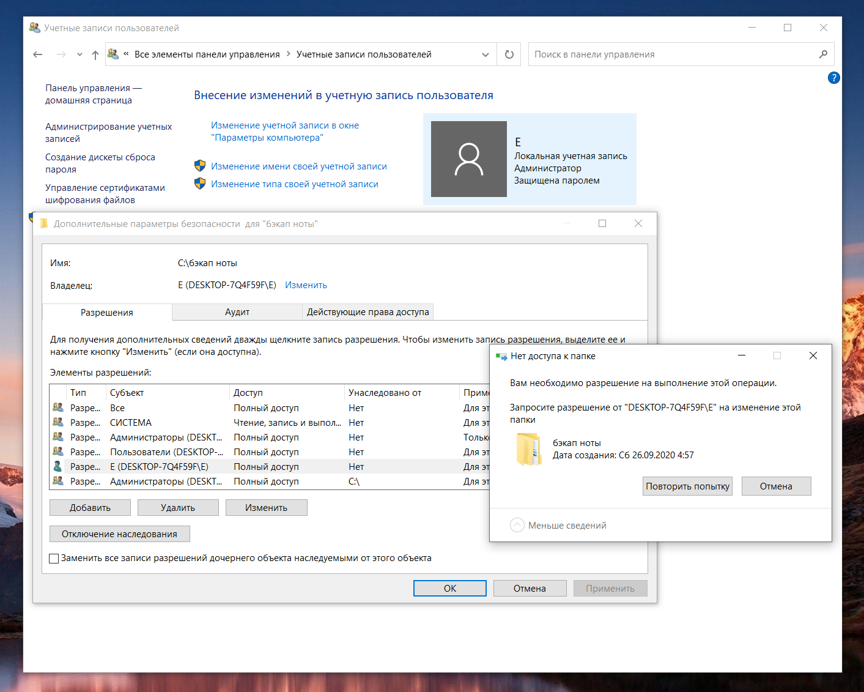The height and width of the screenshot is (692, 864).
Task: Select the 'Все' permission entry
Action: click(x=270, y=408)
